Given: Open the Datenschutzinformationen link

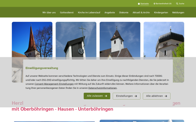Looking at the screenshot, I should click(x=103, y=88).
